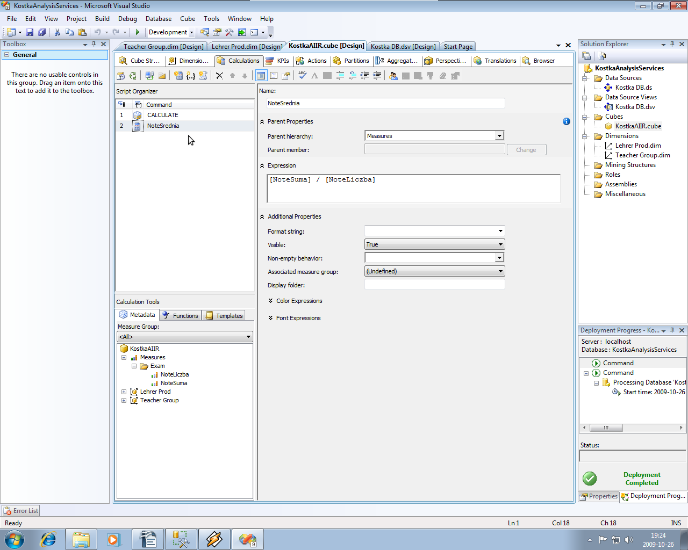Viewport: 688px width, 550px height.
Task: Switch to the Properties panel tab
Action: point(599,496)
